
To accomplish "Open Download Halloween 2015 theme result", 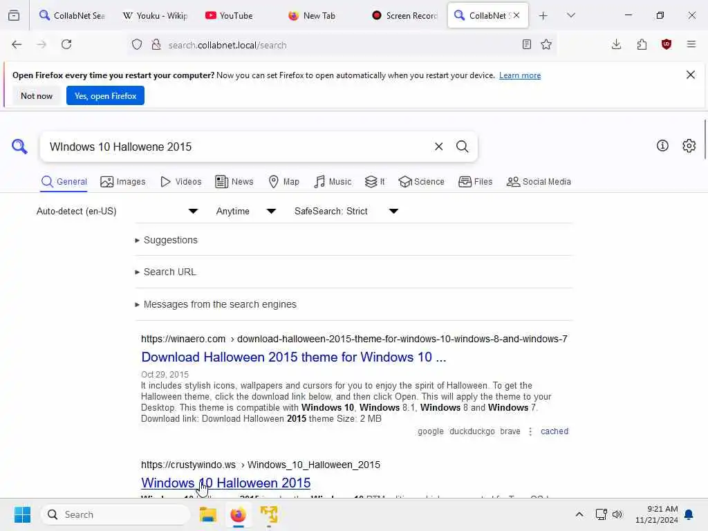I will click(293, 357).
